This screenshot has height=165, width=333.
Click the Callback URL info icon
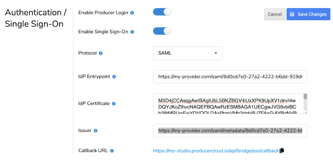pyautogui.click(x=112, y=151)
